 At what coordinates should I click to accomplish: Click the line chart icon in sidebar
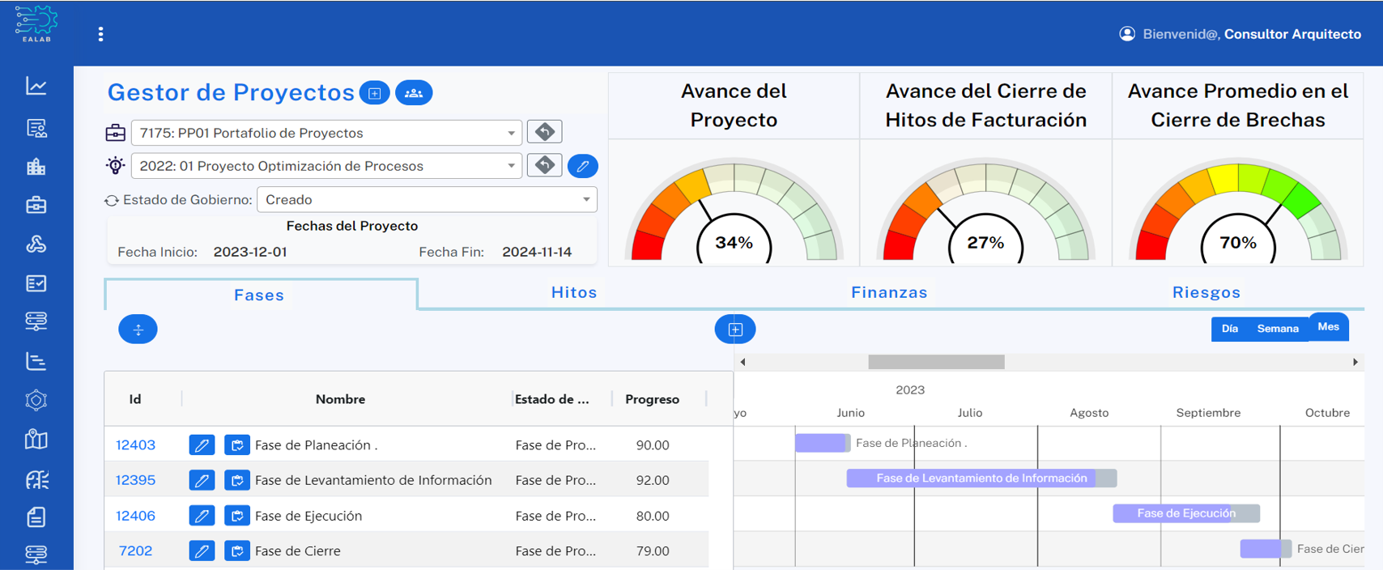(x=36, y=86)
